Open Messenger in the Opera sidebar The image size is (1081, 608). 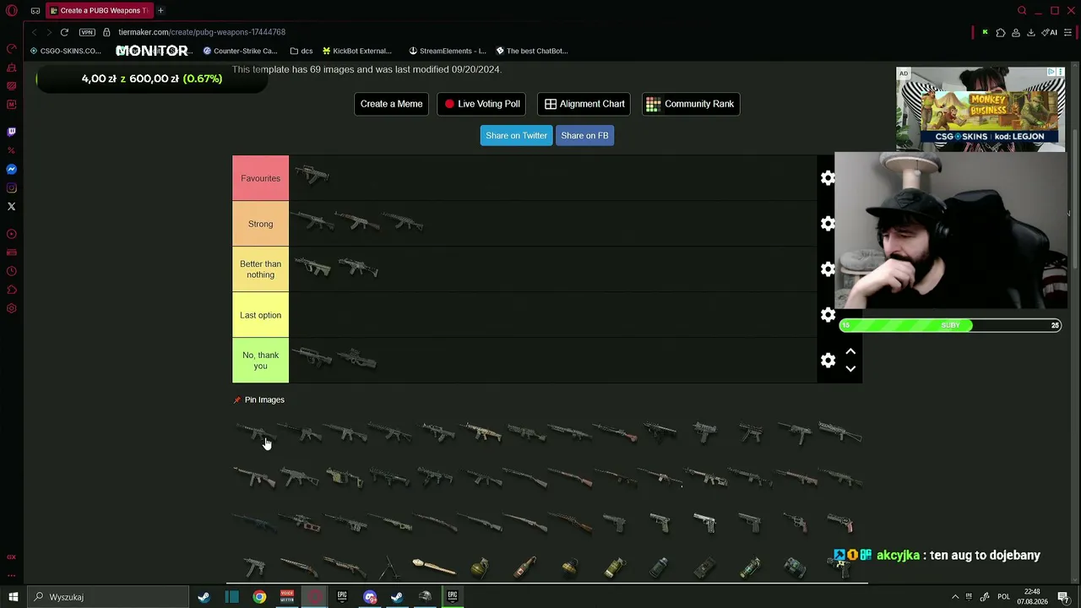12,169
